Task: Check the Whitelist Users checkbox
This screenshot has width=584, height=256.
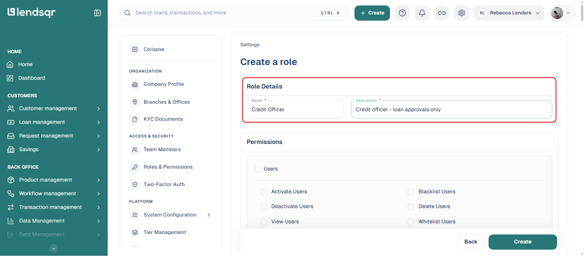Action: pyautogui.click(x=411, y=222)
